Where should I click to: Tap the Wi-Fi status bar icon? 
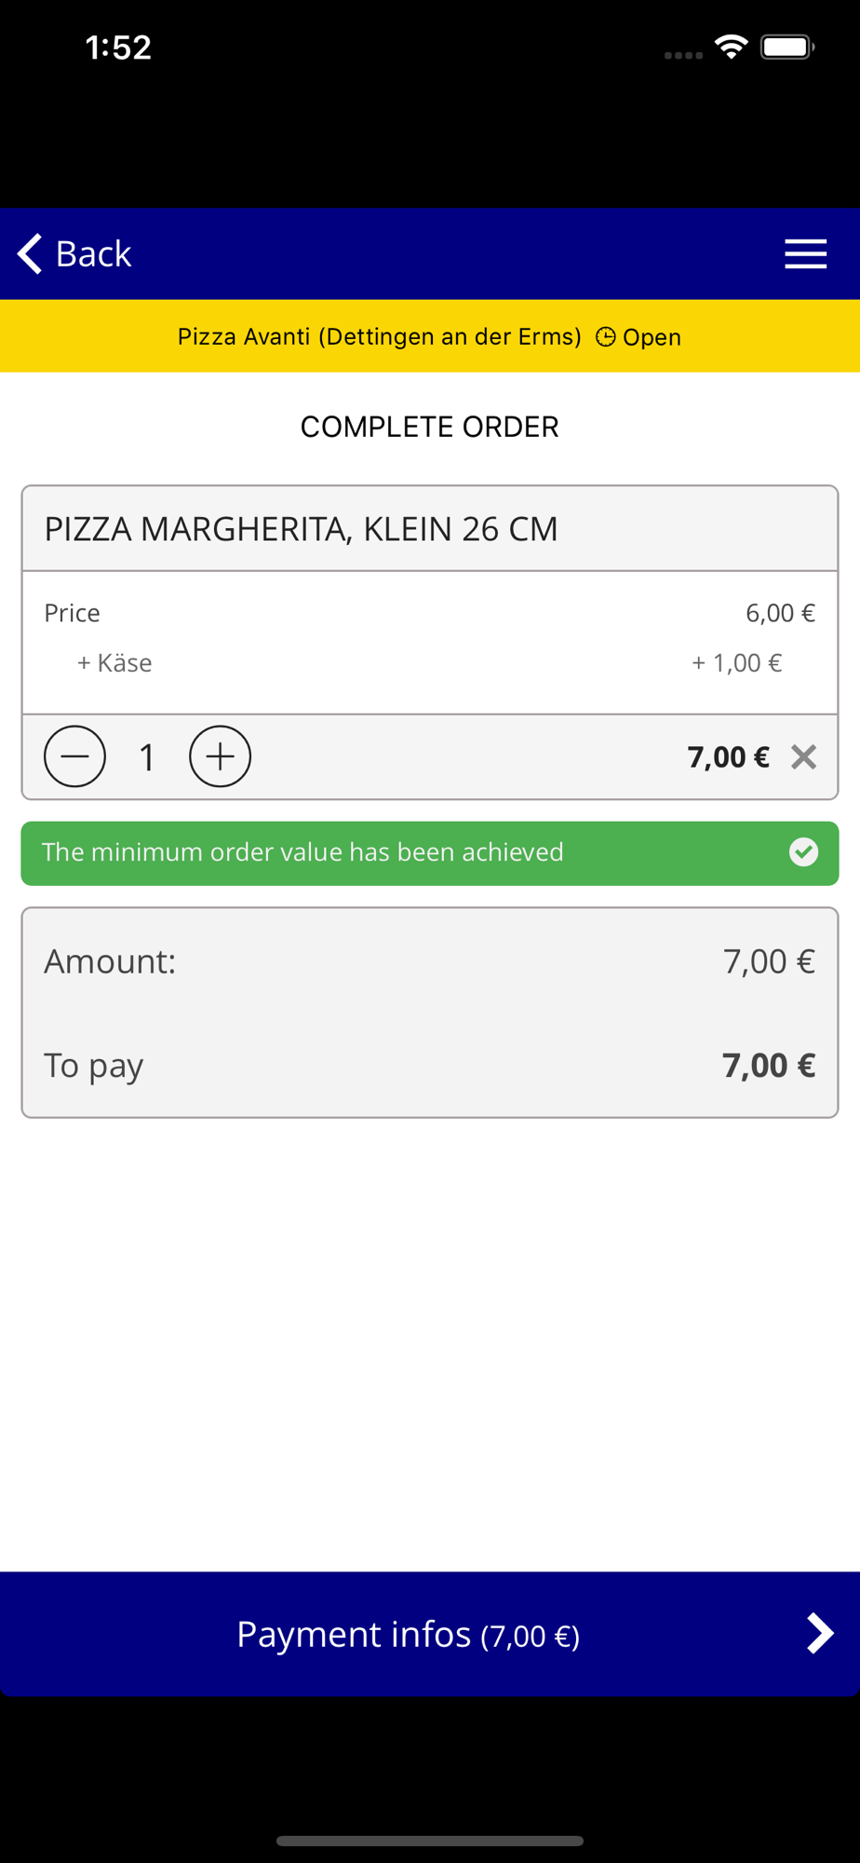pyautogui.click(x=732, y=47)
